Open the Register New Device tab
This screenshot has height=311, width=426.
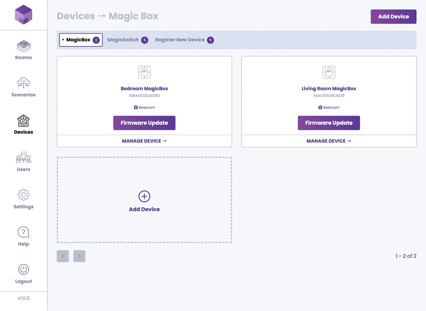(x=184, y=40)
